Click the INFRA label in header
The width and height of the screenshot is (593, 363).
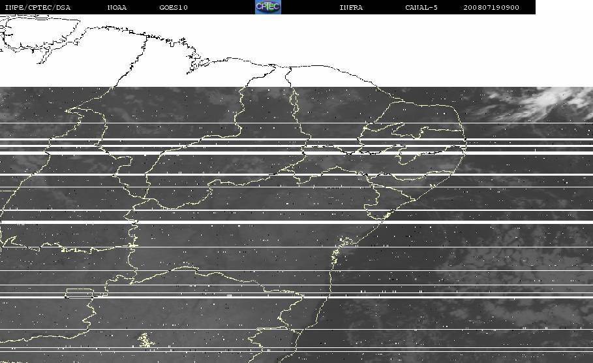tap(351, 7)
